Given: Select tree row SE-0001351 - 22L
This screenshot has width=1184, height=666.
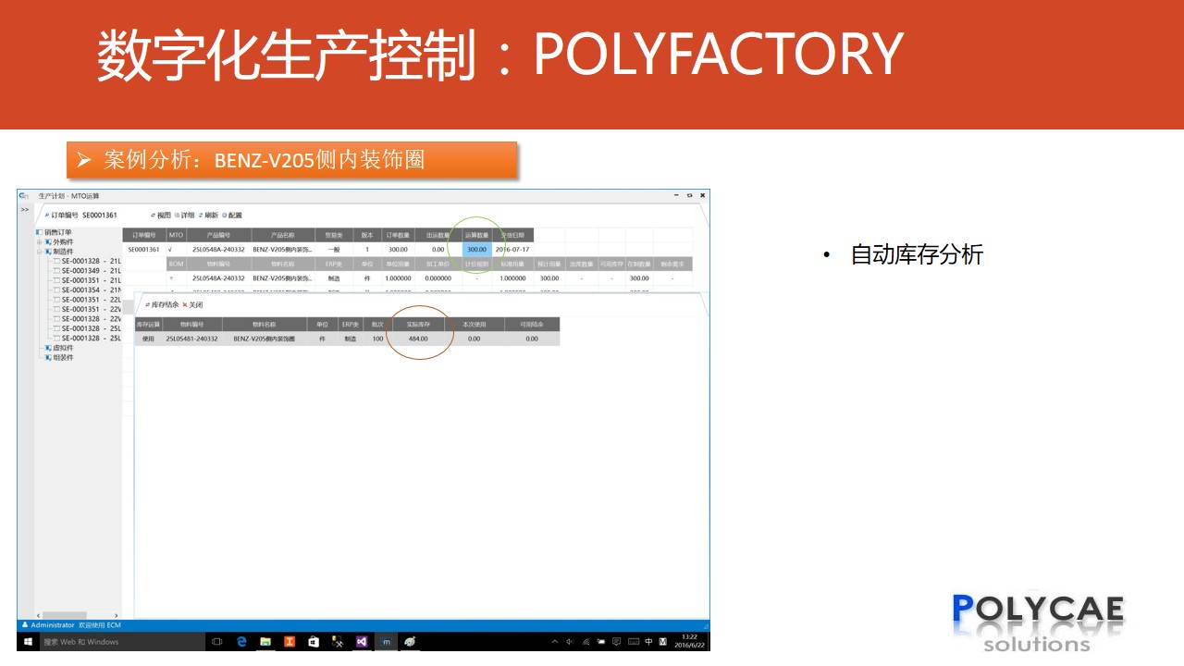Looking at the screenshot, I should tap(88, 300).
